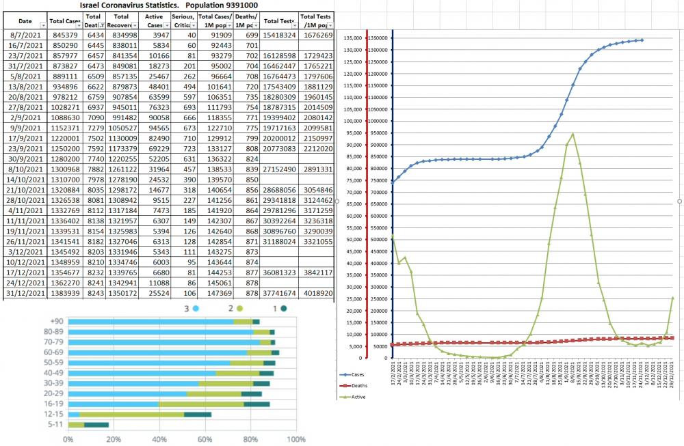Click the 16-19 age group label

tap(53, 404)
